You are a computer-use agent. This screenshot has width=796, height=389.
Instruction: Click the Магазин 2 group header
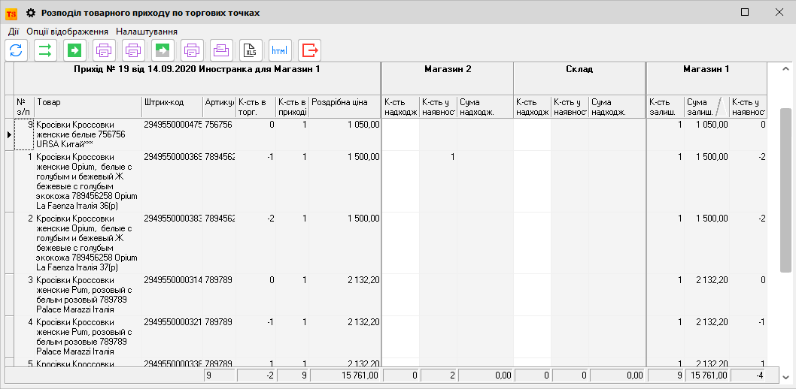click(448, 69)
